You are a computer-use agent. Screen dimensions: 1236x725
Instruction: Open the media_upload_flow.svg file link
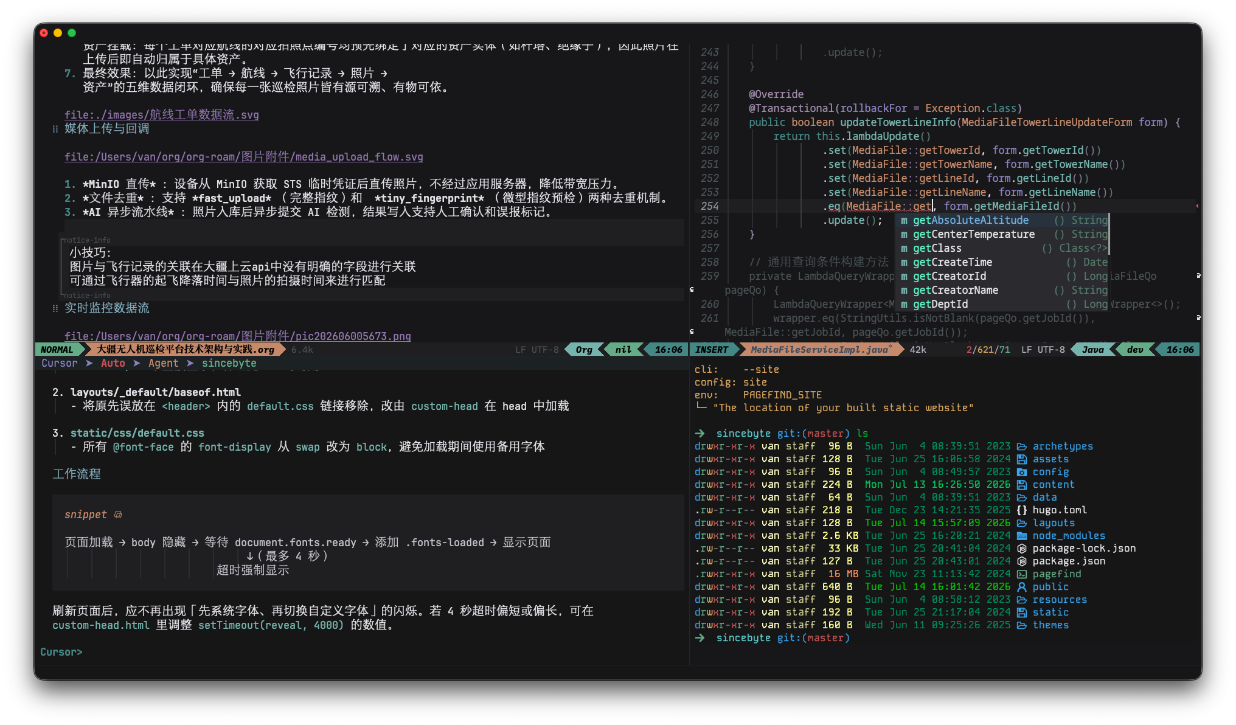click(x=244, y=156)
